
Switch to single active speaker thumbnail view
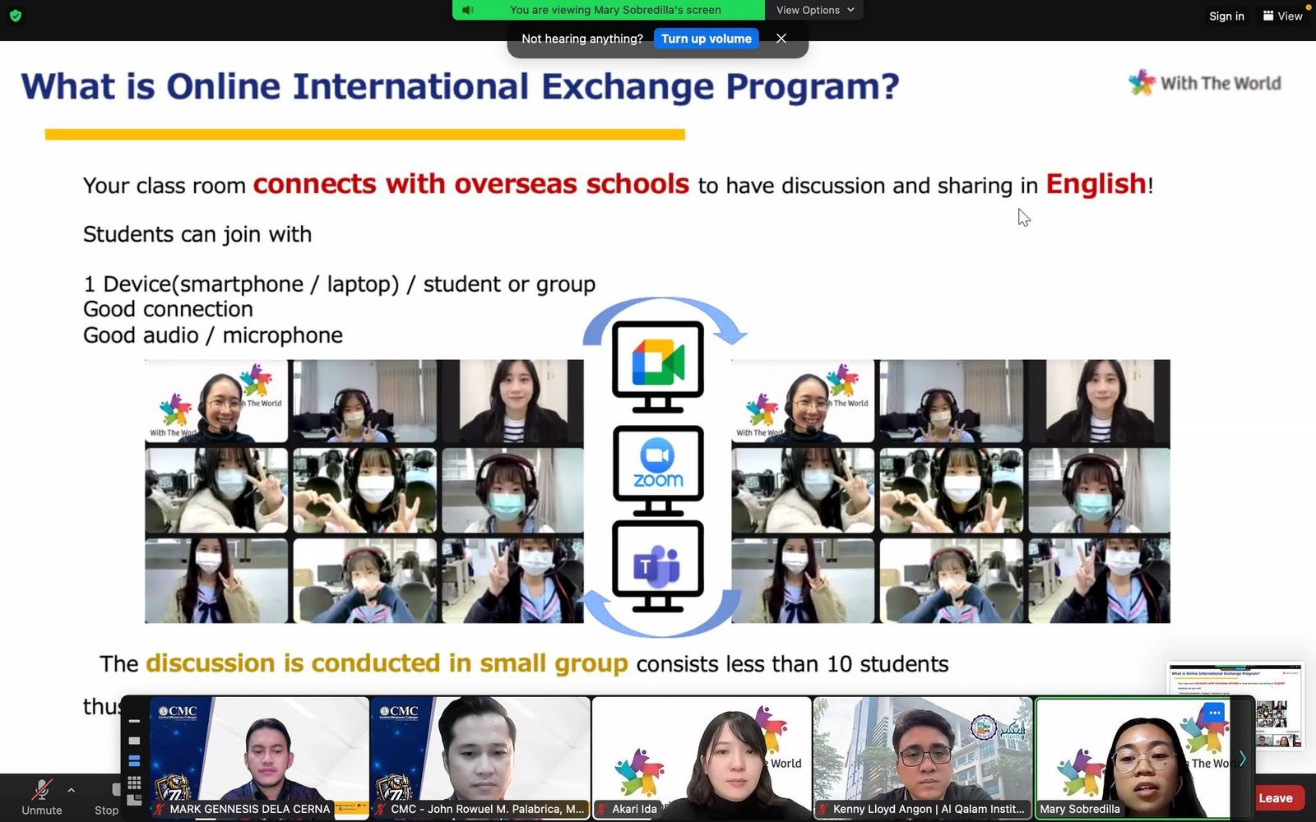click(134, 741)
